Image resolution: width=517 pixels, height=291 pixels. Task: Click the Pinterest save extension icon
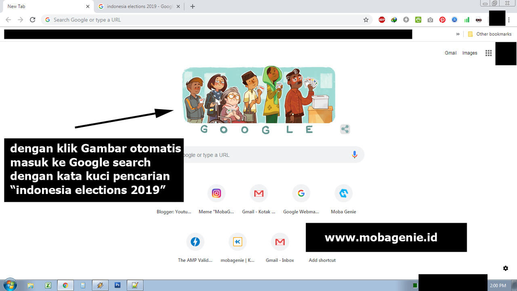click(x=442, y=19)
